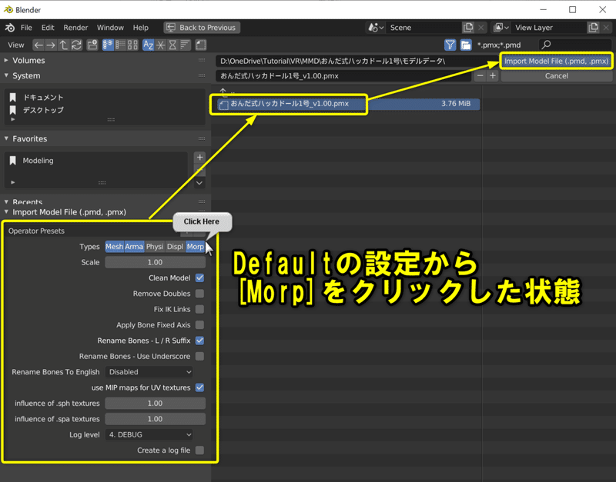The height and width of the screenshot is (482, 616).
Task: Open Rename Bones To English dropdown
Action: click(x=149, y=372)
